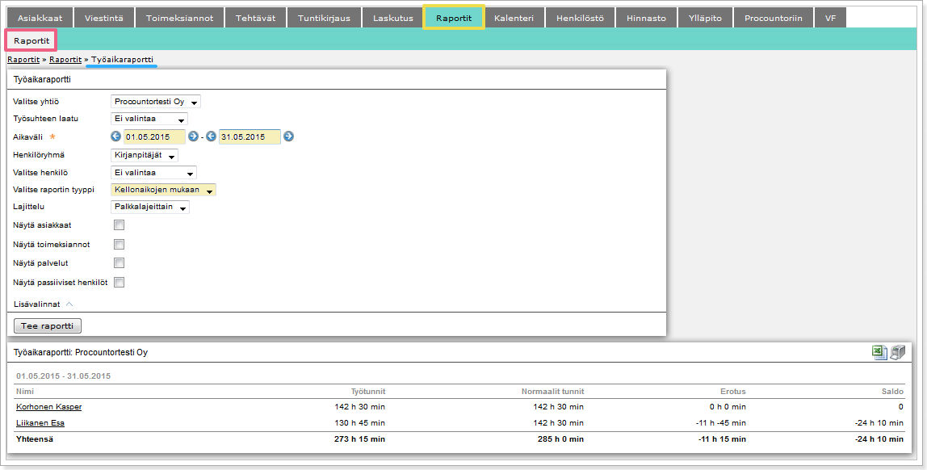Open the Lajittelu dropdown

(x=150, y=207)
